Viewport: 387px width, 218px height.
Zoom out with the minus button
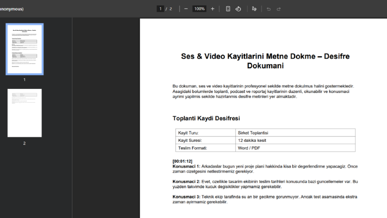click(186, 9)
